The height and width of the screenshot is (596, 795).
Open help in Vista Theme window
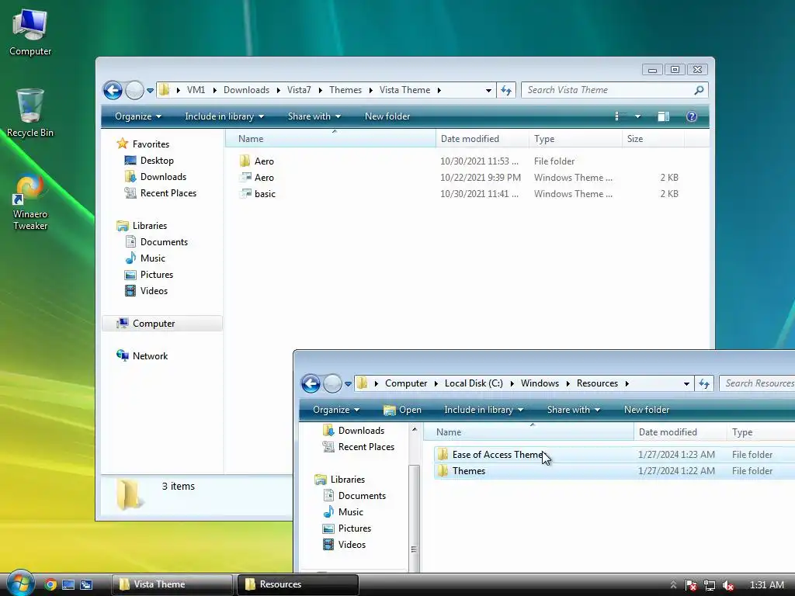point(691,116)
